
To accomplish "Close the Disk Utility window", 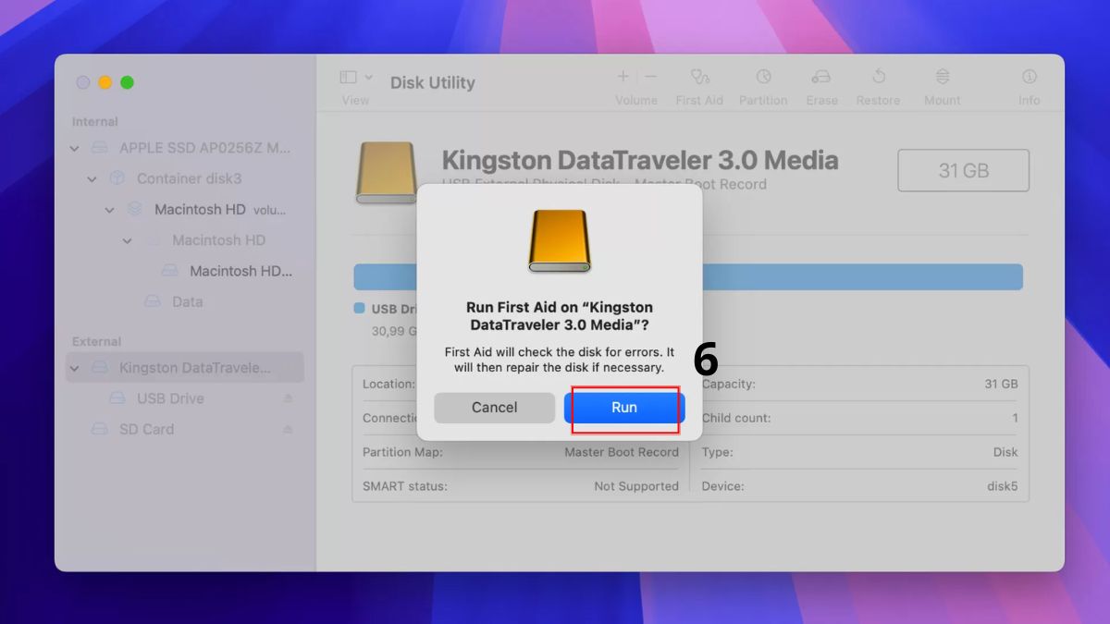I will 83,82.
